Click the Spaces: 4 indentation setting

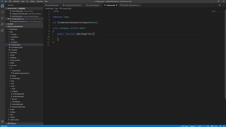(x=193, y=126)
